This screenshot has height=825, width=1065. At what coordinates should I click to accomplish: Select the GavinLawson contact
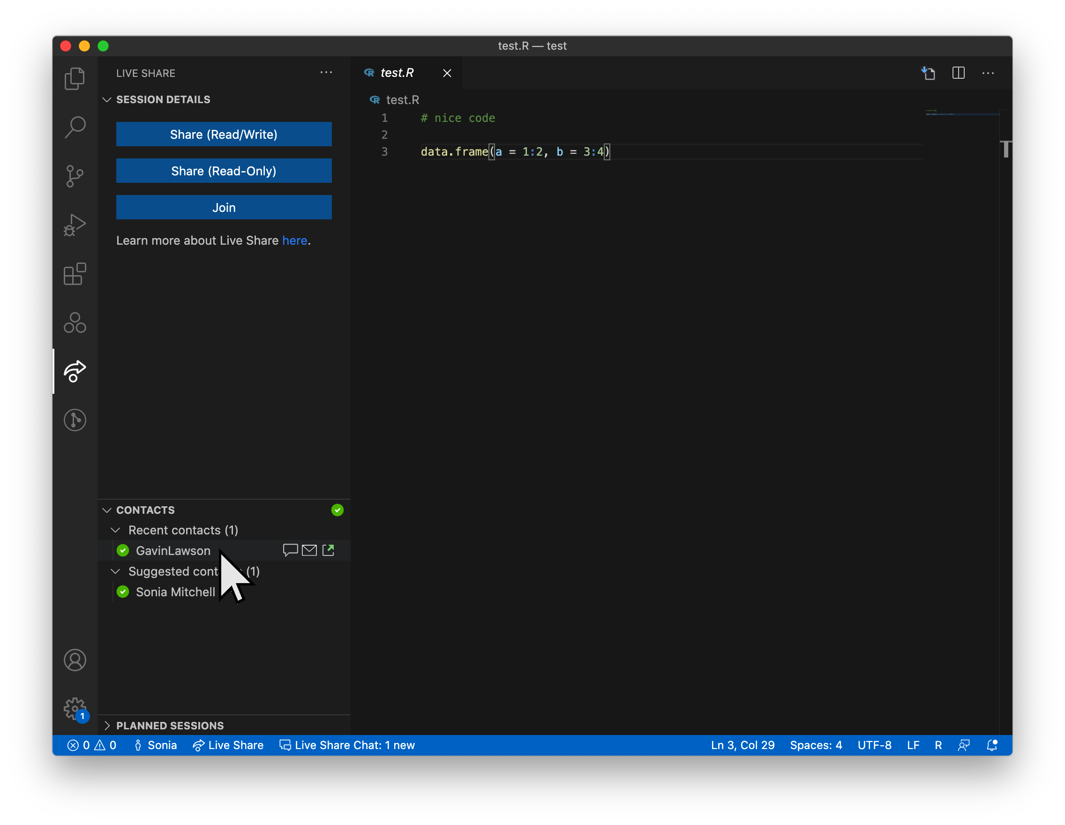click(173, 550)
